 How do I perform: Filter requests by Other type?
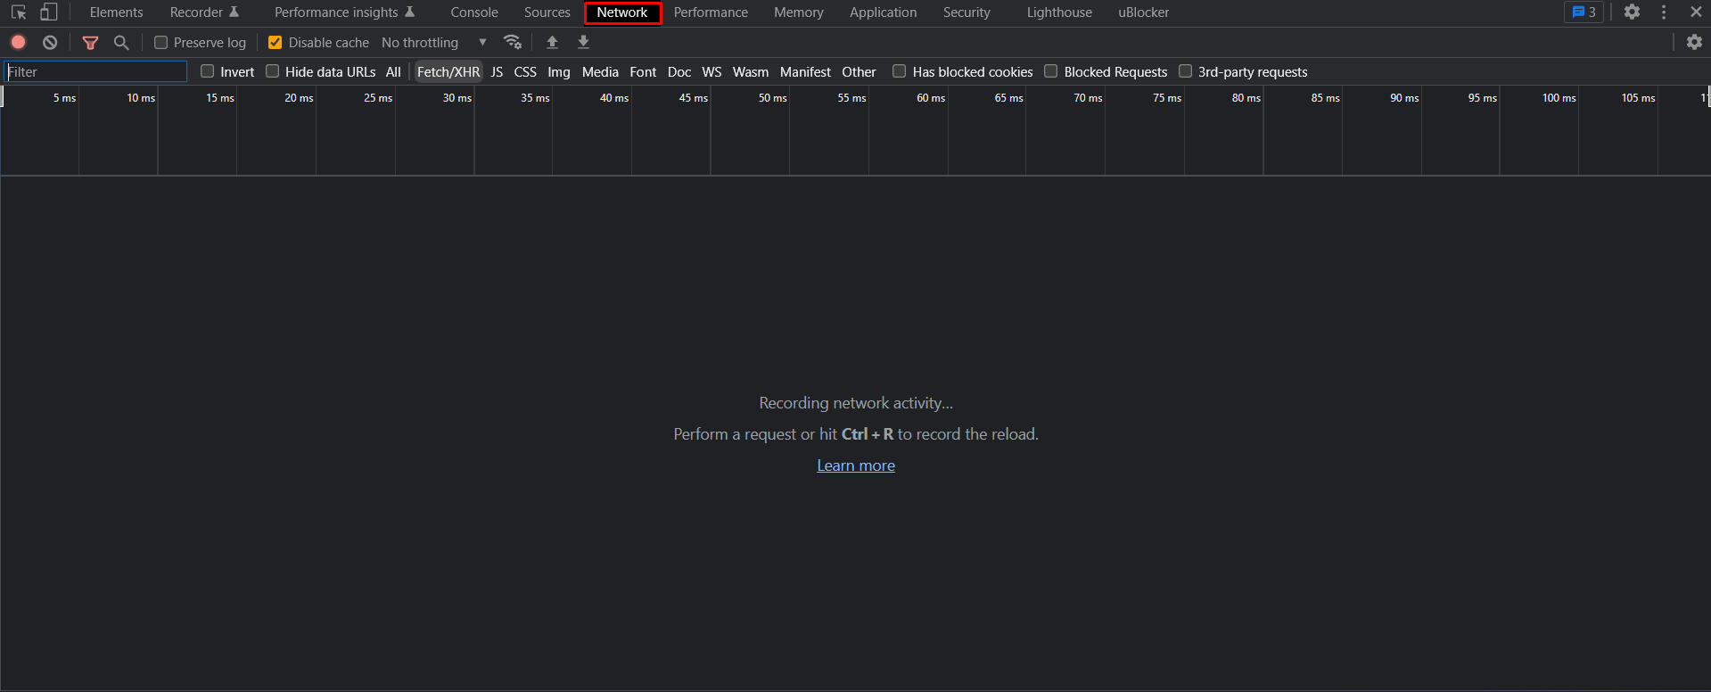[859, 71]
